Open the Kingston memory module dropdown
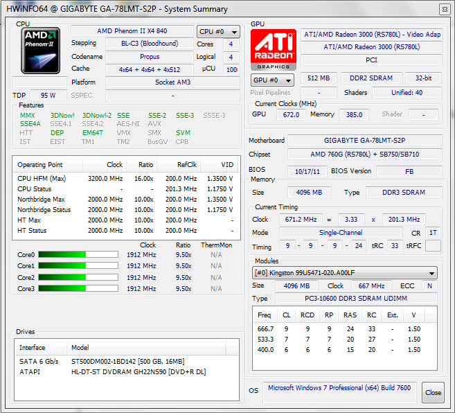Viewport: 455px width, 413px height. click(344, 273)
